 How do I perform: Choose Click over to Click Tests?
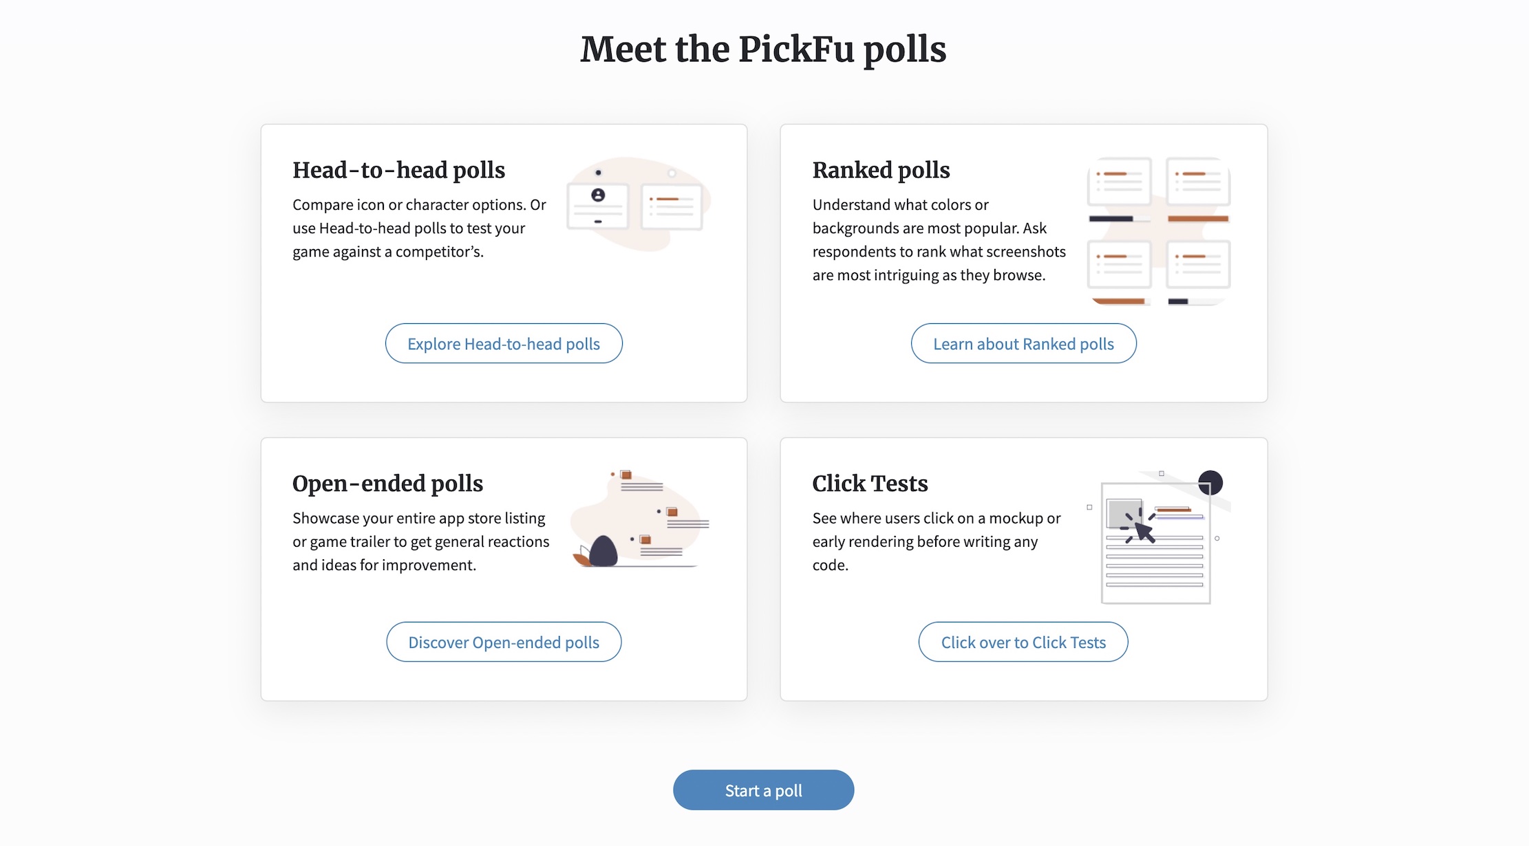(1023, 642)
